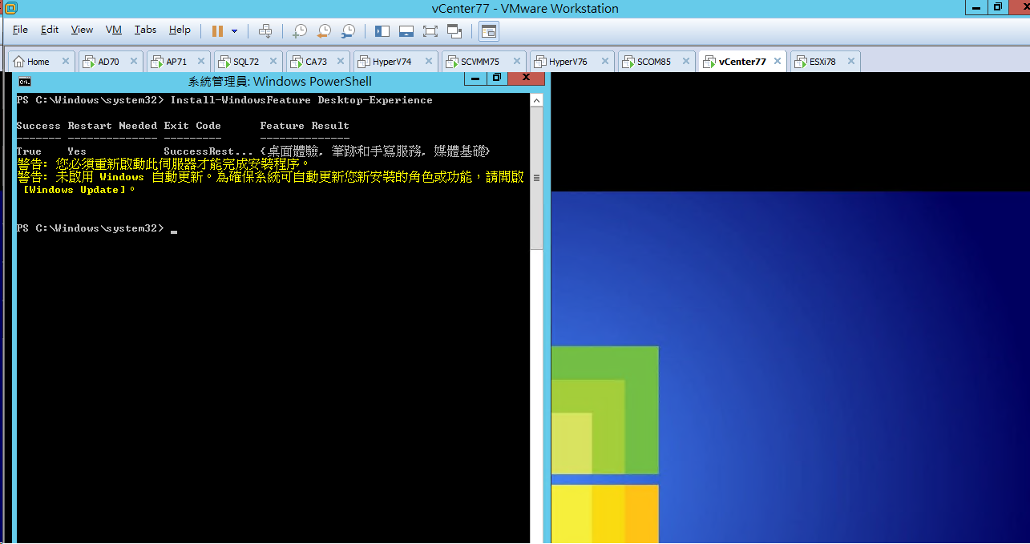The image size is (1030, 544).
Task: Click the 'Restart Needed' column header
Action: click(112, 126)
